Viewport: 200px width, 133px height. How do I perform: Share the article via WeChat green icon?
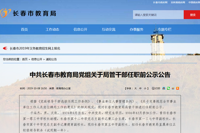coord(168,88)
